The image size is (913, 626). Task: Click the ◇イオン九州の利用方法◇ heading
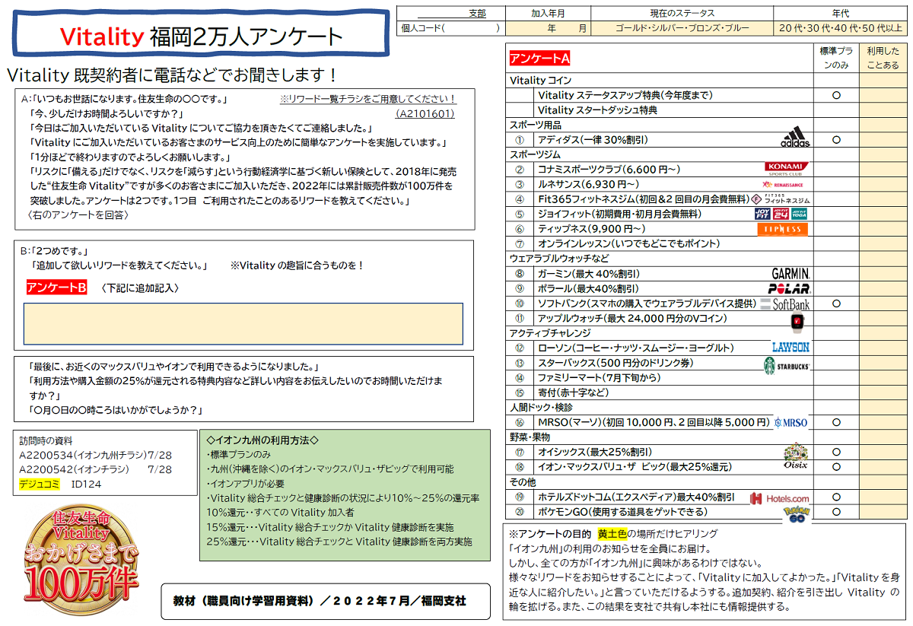pos(262,440)
